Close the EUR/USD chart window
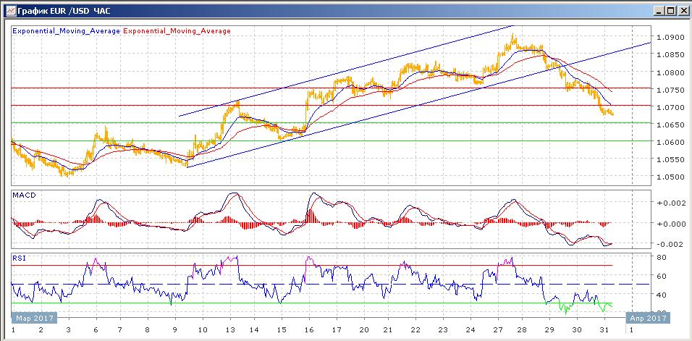The height and width of the screenshot is (341, 692). 681,10
